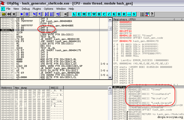Select the DEC ESI instruction
Screen dimensions: 184x120
click(46, 46)
